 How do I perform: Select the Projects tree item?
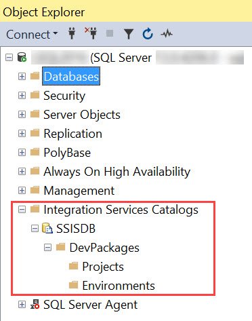(103, 267)
